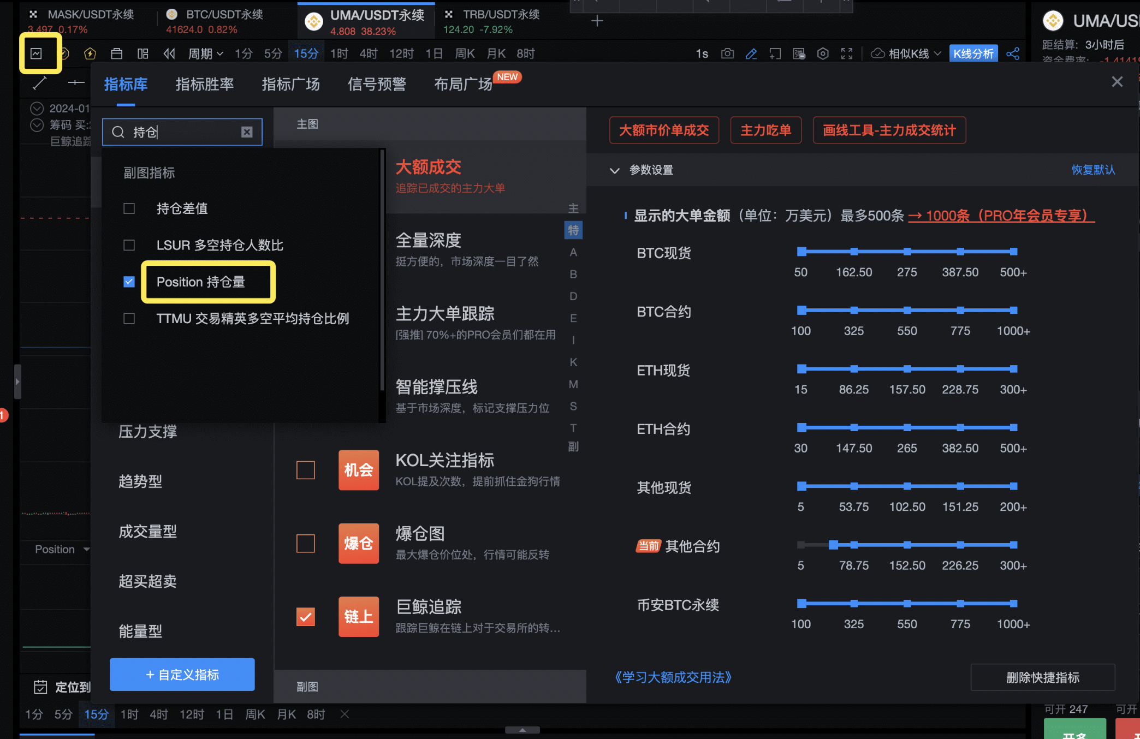Enable the 爆仓图 checkbox
1140x739 pixels.
306,543
